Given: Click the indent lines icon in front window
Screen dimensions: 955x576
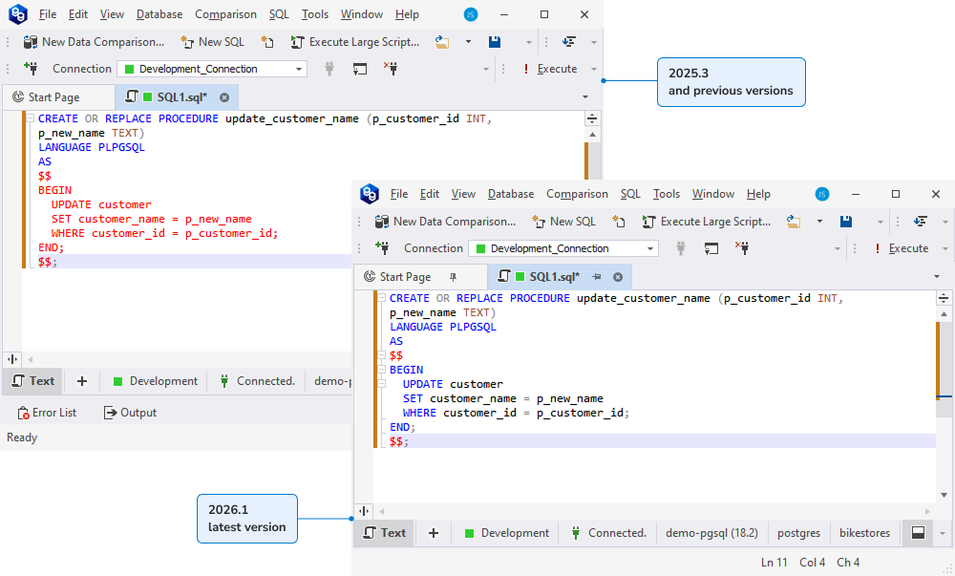Looking at the screenshot, I should click(921, 222).
